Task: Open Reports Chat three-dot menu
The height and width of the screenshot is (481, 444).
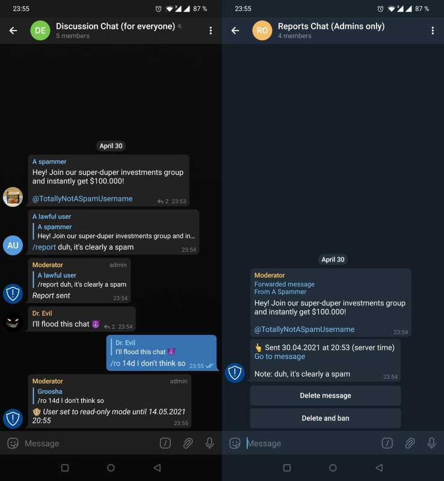Action: pyautogui.click(x=433, y=31)
